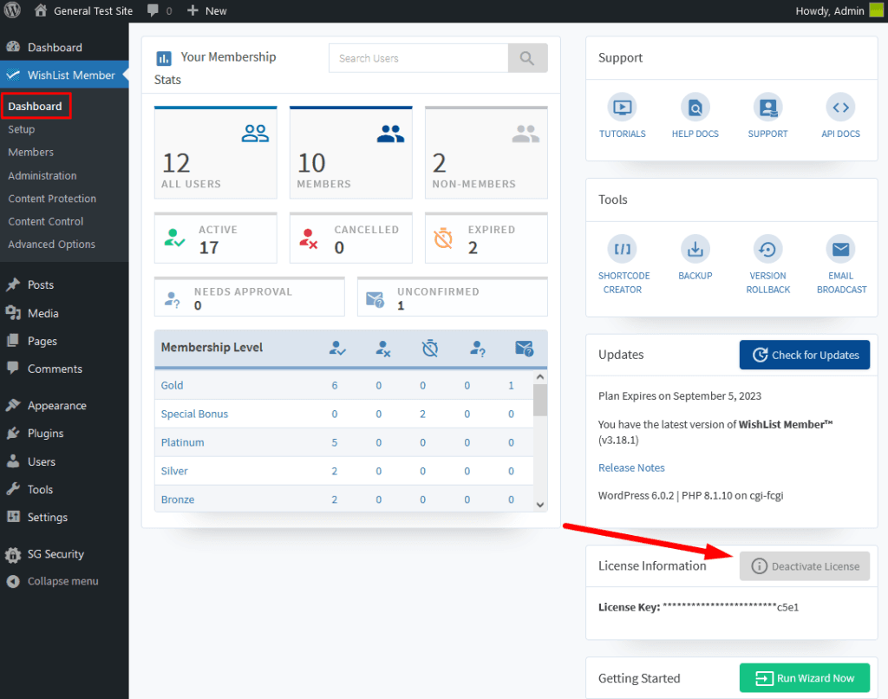Click the Active stat card
This screenshot has height=699, width=888.
tap(215, 238)
